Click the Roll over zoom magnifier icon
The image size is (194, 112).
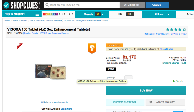click(x=42, y=102)
